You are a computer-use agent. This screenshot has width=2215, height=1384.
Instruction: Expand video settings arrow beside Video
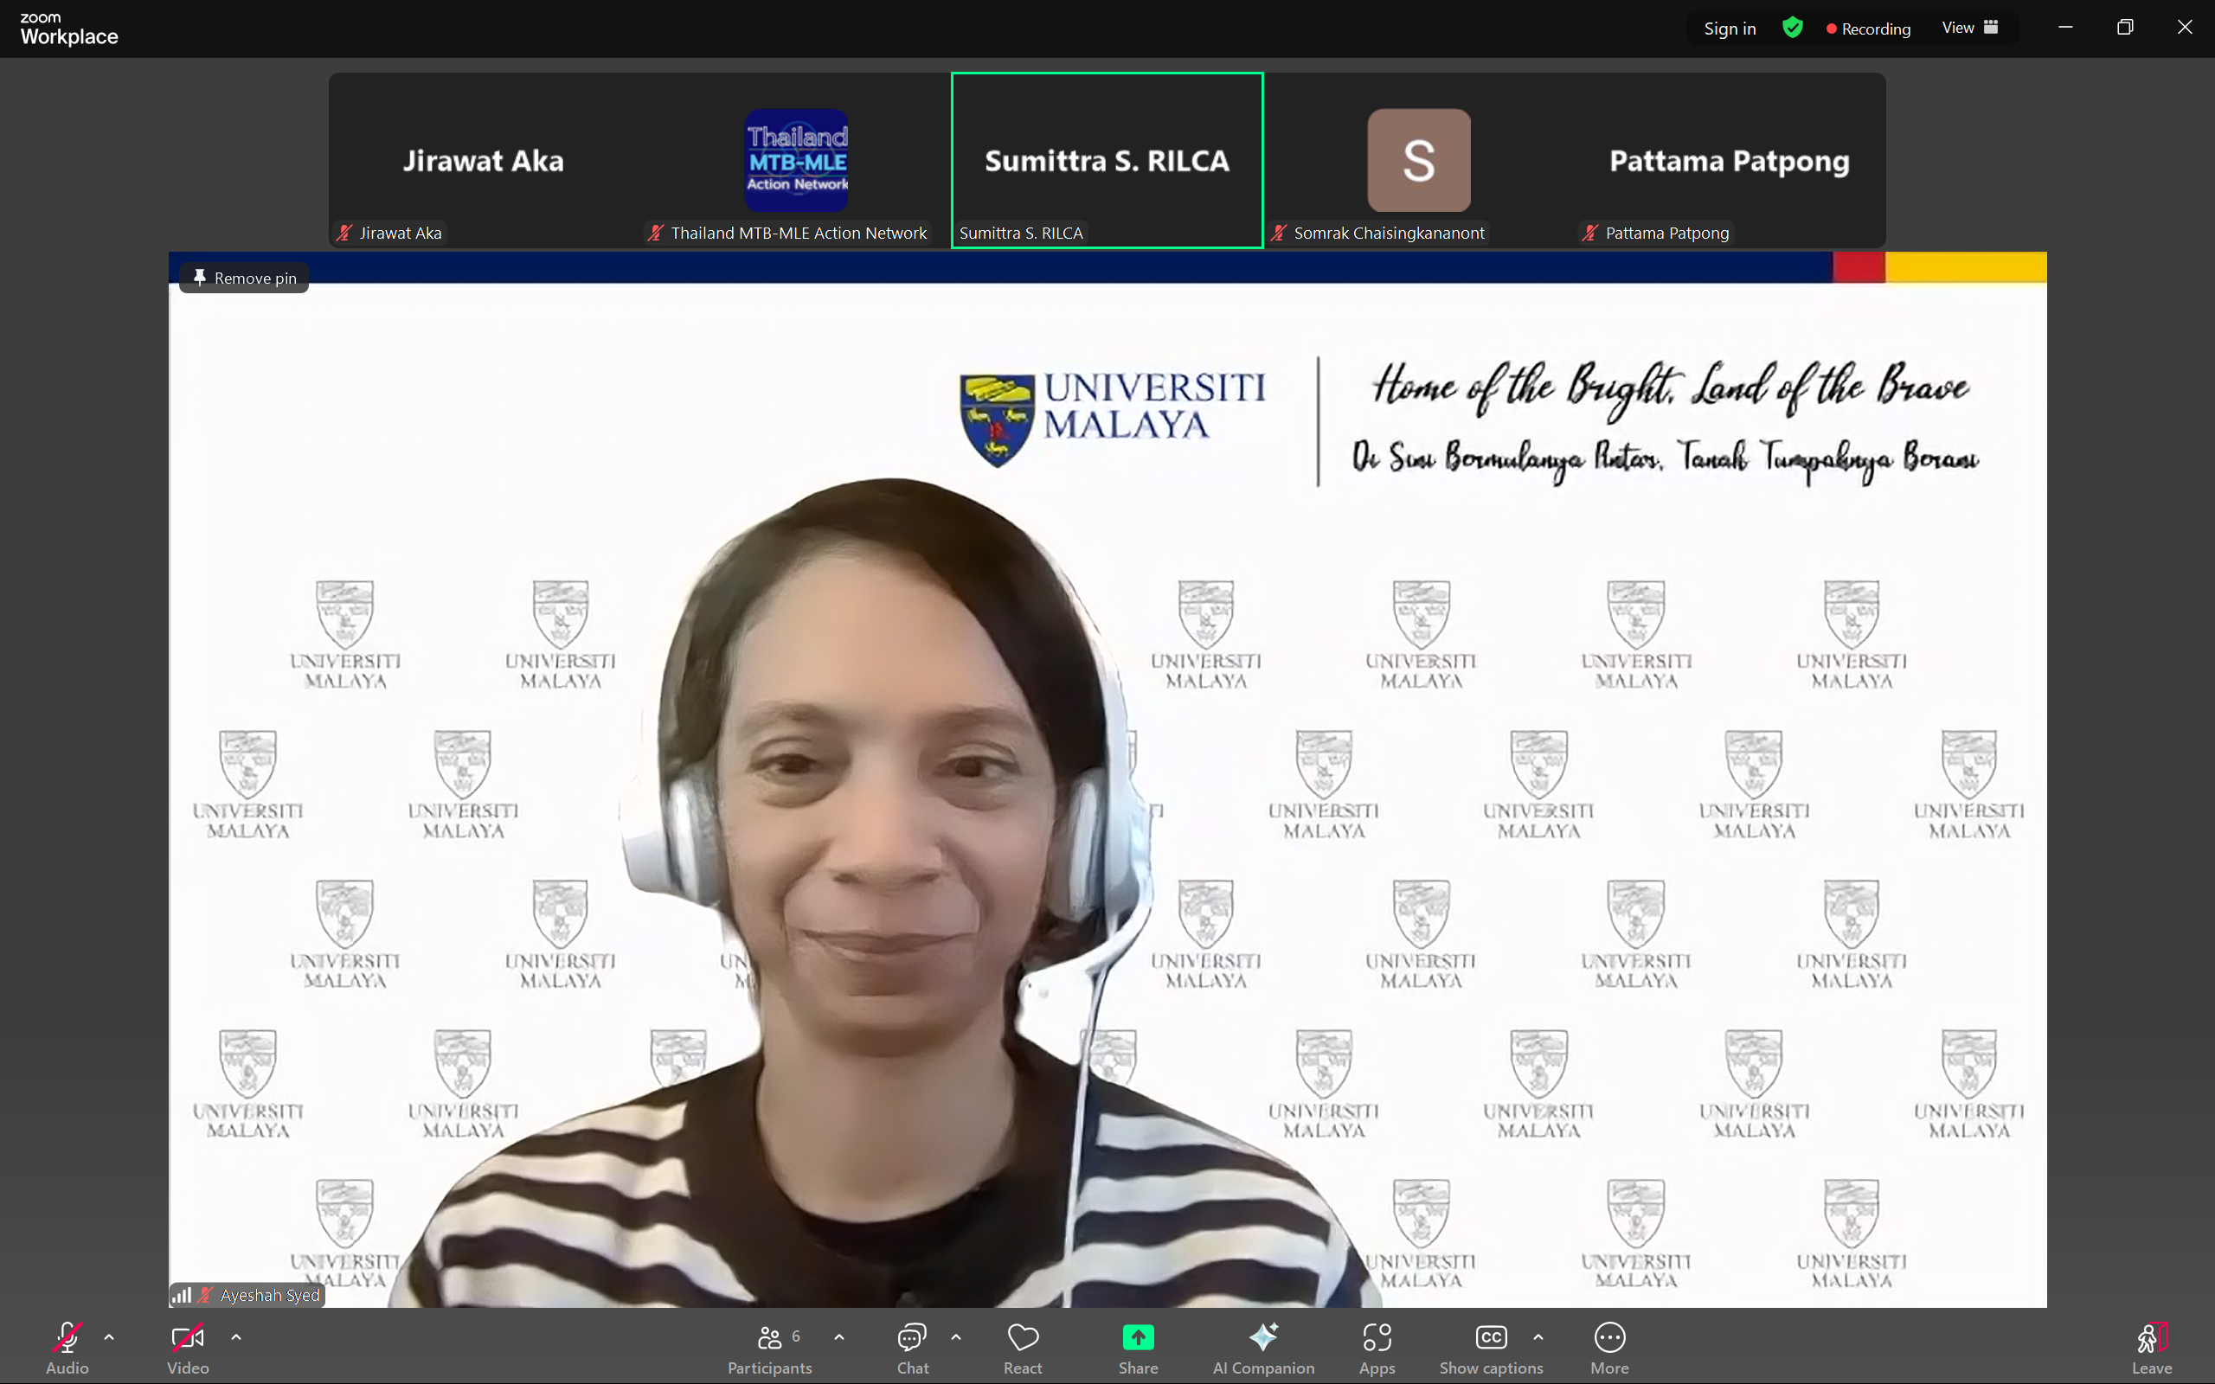(236, 1337)
